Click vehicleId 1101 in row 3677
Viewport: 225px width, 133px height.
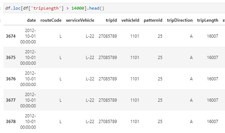click(135, 100)
